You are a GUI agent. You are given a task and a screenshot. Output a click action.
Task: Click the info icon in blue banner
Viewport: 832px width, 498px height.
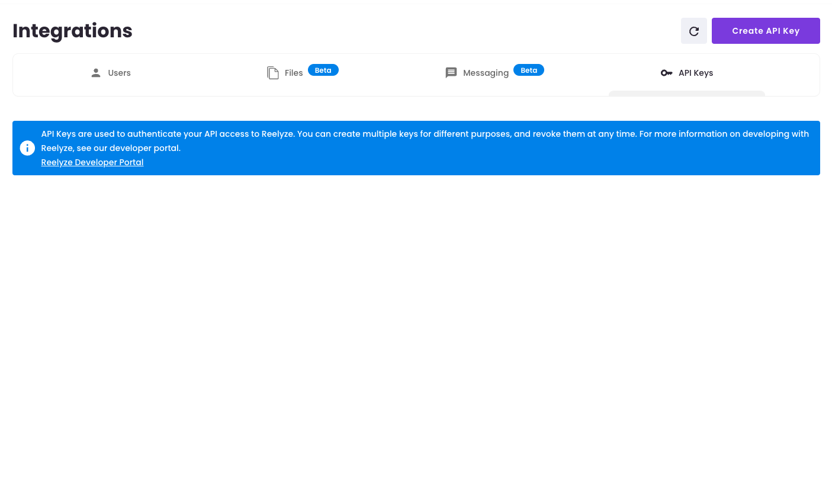tap(27, 148)
